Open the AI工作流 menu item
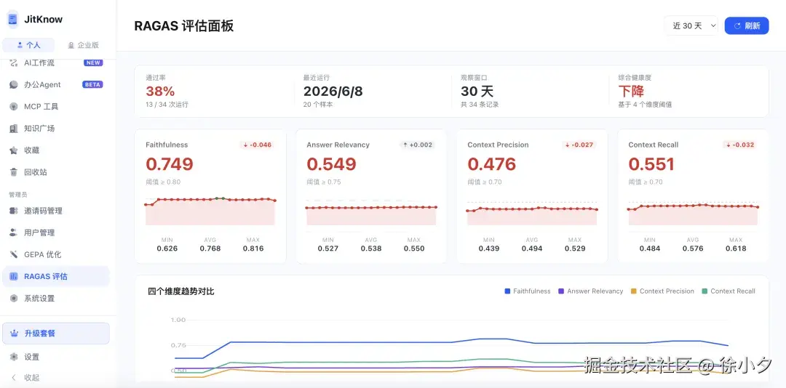This screenshot has width=786, height=388. coord(56,63)
